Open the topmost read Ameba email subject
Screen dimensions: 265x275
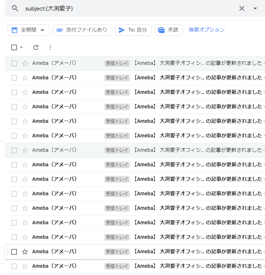tap(198, 63)
